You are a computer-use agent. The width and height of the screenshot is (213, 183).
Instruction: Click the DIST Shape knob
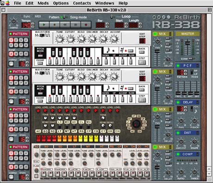tap(194, 141)
